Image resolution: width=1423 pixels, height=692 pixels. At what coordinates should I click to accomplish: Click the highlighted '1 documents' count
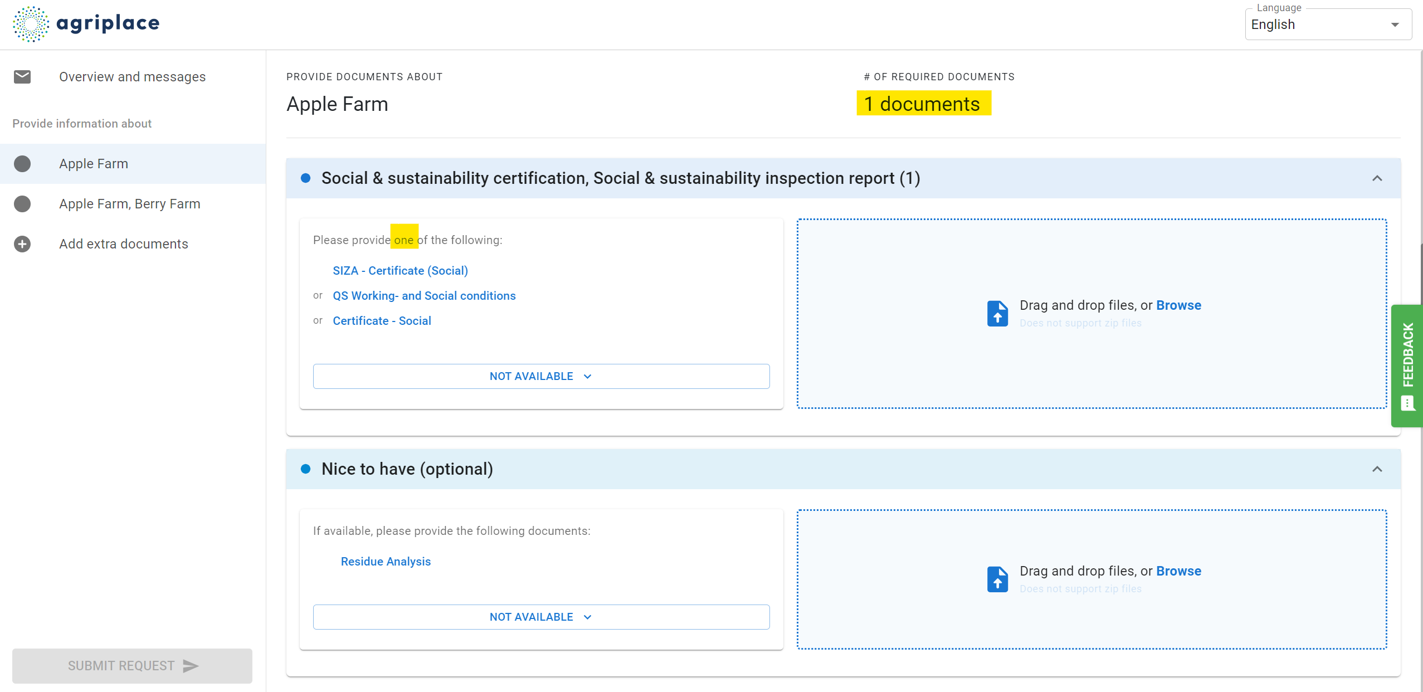pyautogui.click(x=924, y=104)
